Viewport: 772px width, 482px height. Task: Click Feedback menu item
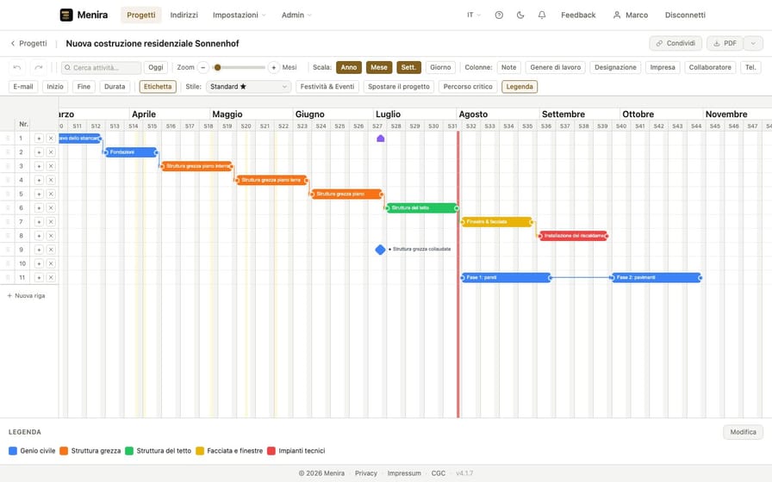(x=578, y=15)
